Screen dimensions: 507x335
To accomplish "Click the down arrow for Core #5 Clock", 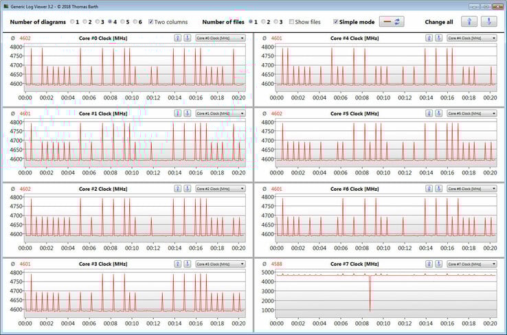I will click(x=438, y=113).
